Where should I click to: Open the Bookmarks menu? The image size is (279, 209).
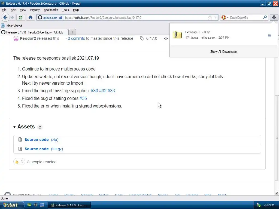pos(51,10)
